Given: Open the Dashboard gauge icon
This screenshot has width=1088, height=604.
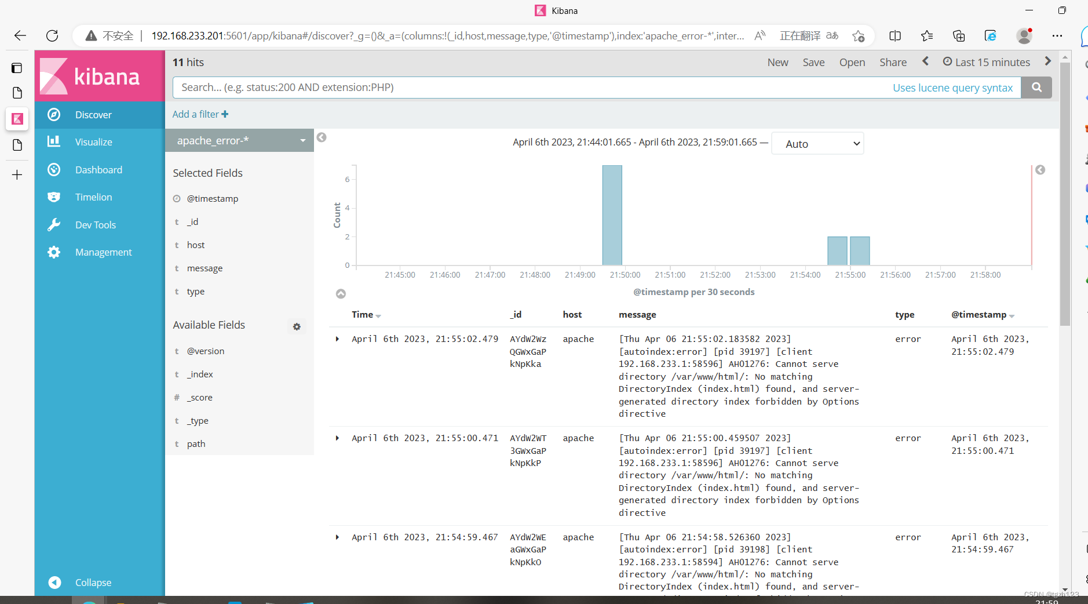Looking at the screenshot, I should click(x=54, y=169).
